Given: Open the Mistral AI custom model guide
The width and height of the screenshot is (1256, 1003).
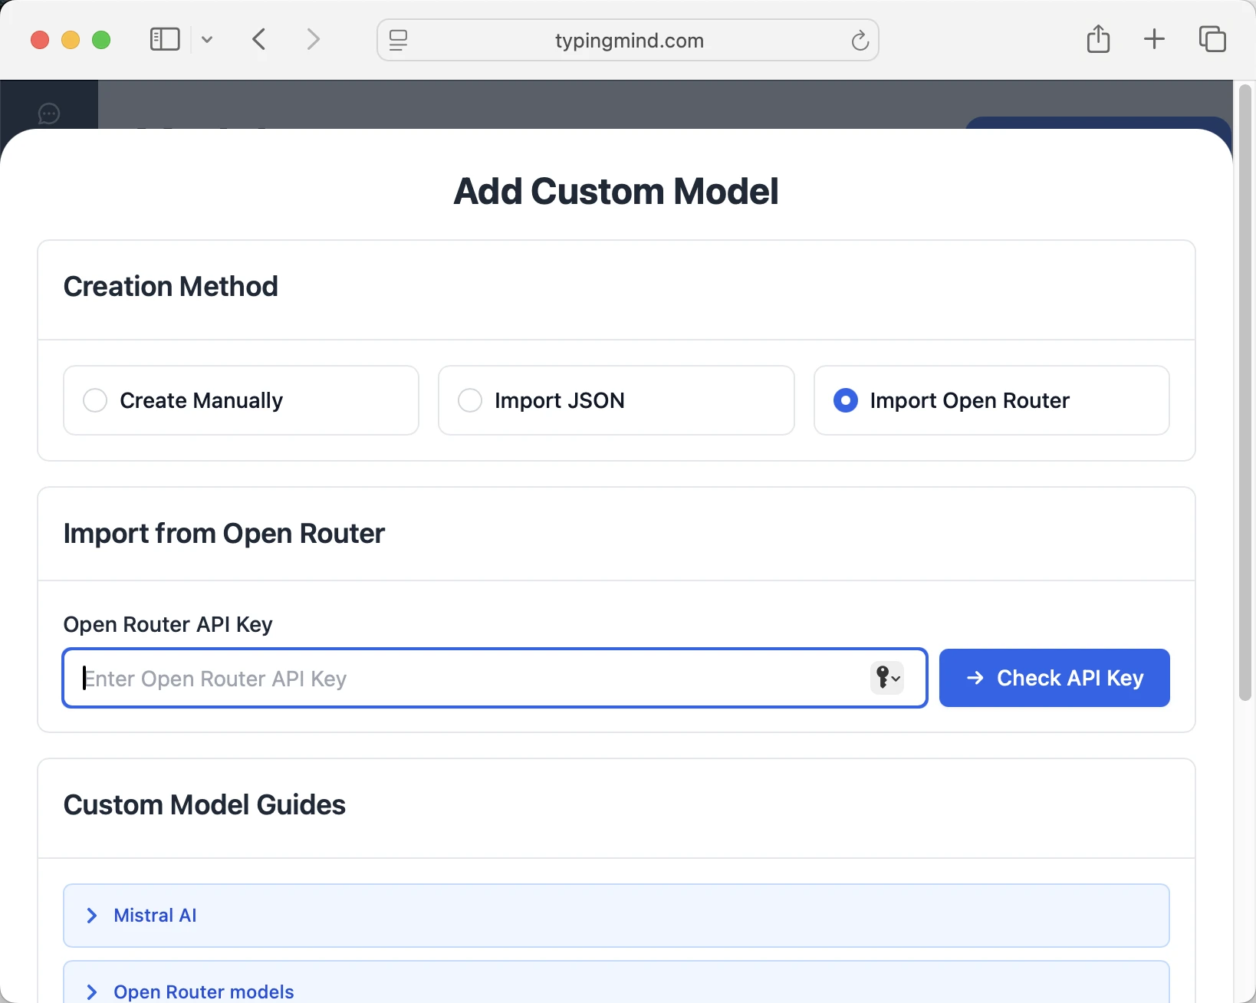Looking at the screenshot, I should point(154,915).
